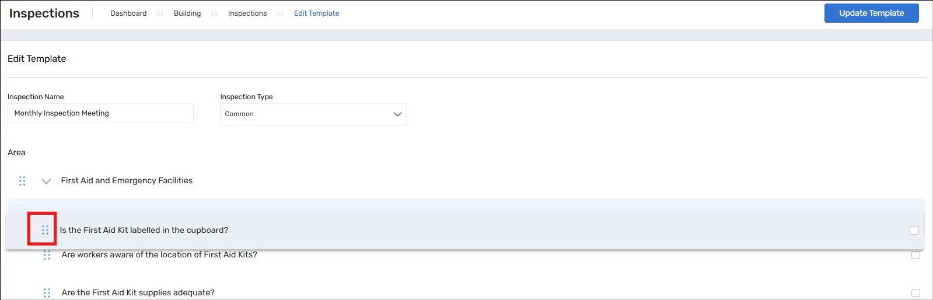Click drag handle beside First Aid and Emergency Facilities
Image resolution: width=933 pixels, height=300 pixels.
tap(22, 181)
